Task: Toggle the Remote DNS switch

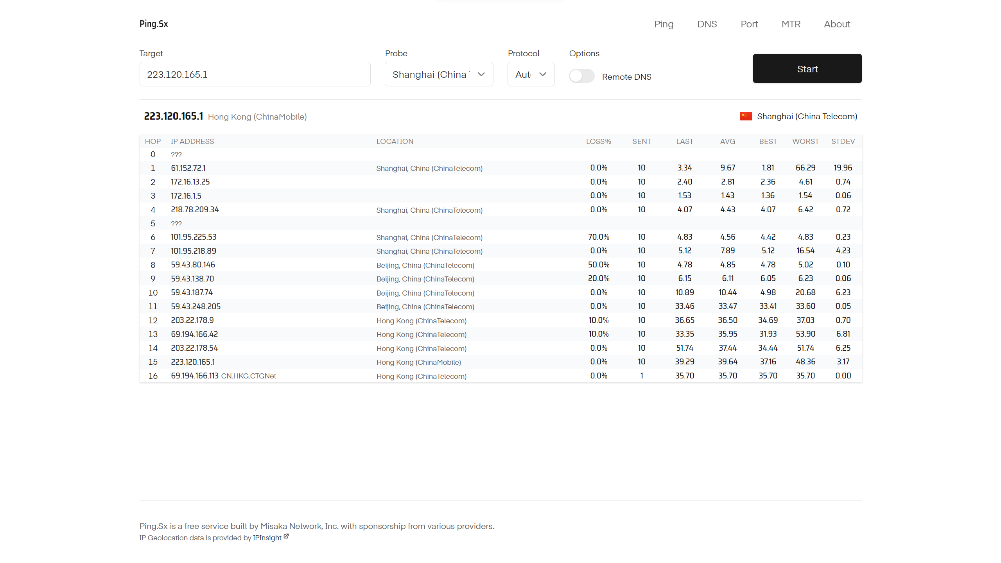Action: tap(581, 76)
